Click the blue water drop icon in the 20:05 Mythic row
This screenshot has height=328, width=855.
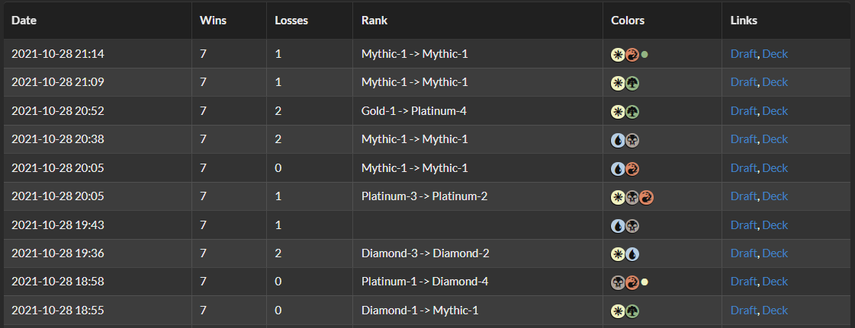tap(619, 168)
